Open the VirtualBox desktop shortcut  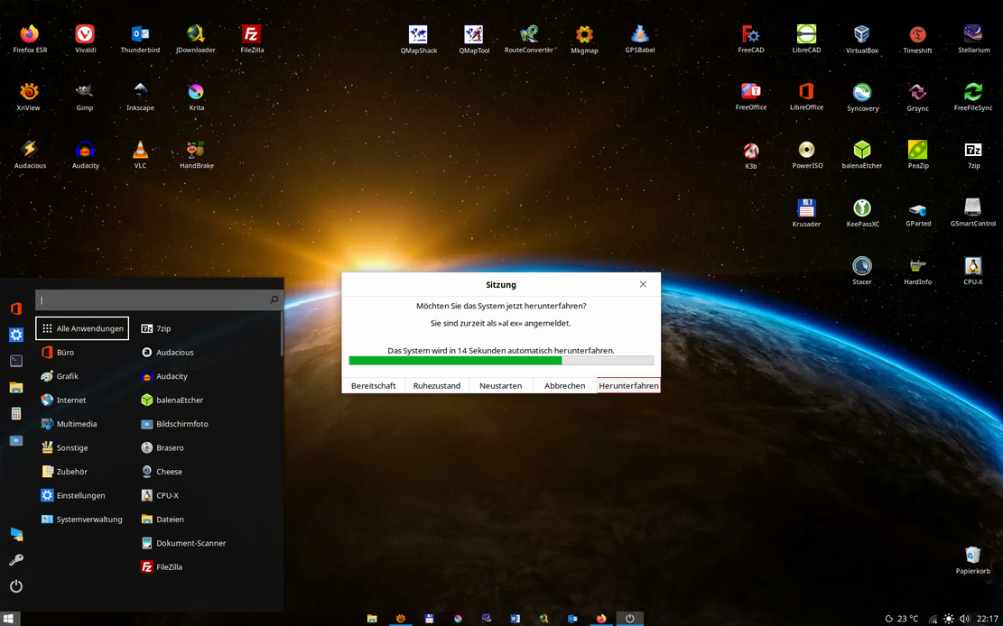click(861, 35)
